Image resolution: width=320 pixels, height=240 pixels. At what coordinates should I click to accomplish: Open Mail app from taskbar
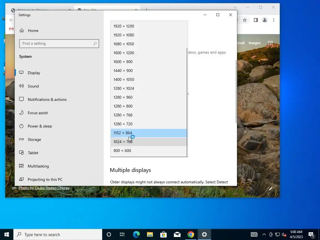point(177,234)
